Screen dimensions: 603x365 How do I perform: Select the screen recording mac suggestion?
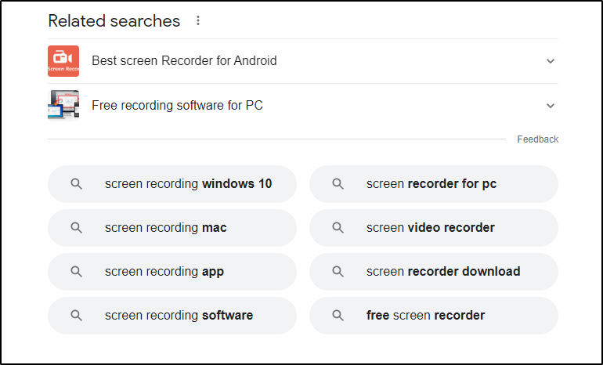pyautogui.click(x=165, y=228)
